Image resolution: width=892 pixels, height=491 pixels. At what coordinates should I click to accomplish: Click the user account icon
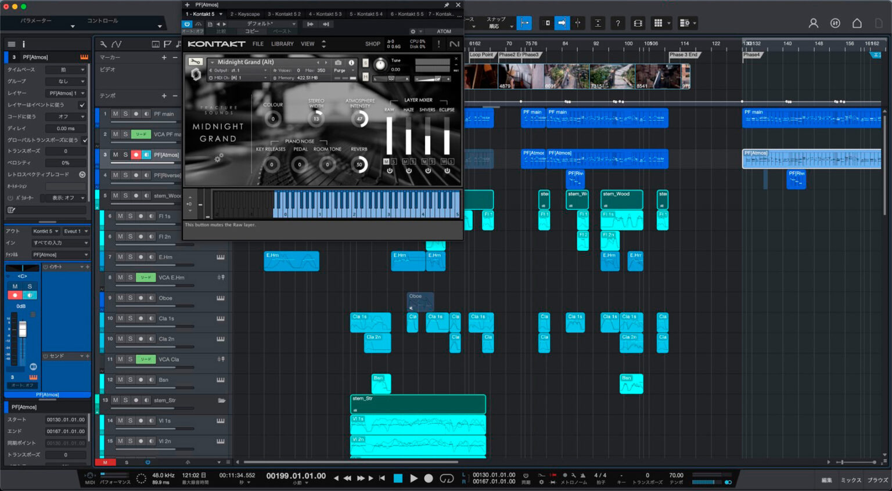813,23
